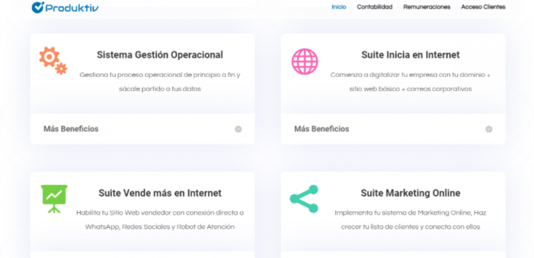534x258 pixels.
Task: Click the Produktiv logo
Action: pyautogui.click(x=65, y=7)
